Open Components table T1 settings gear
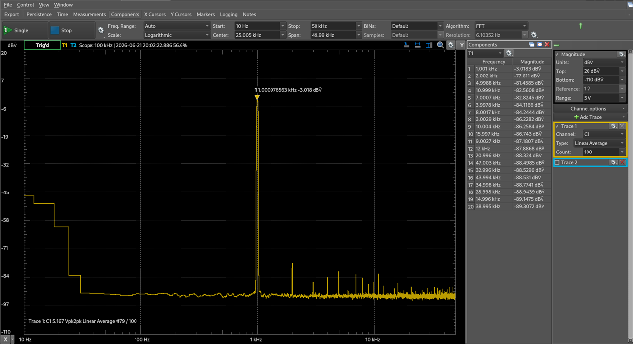The width and height of the screenshot is (633, 344). [509, 53]
